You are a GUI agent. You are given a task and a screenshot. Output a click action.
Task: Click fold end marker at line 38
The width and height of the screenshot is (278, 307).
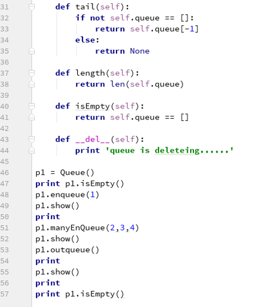31,84
